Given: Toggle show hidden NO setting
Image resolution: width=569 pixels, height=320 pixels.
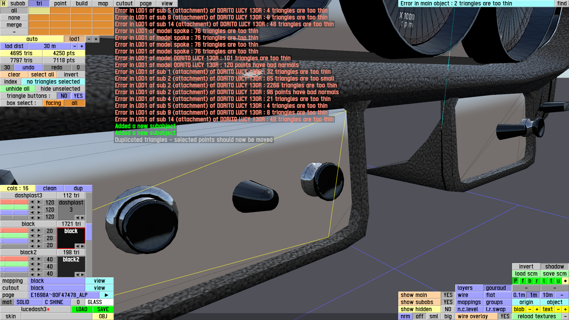Looking at the screenshot, I should (448, 309).
